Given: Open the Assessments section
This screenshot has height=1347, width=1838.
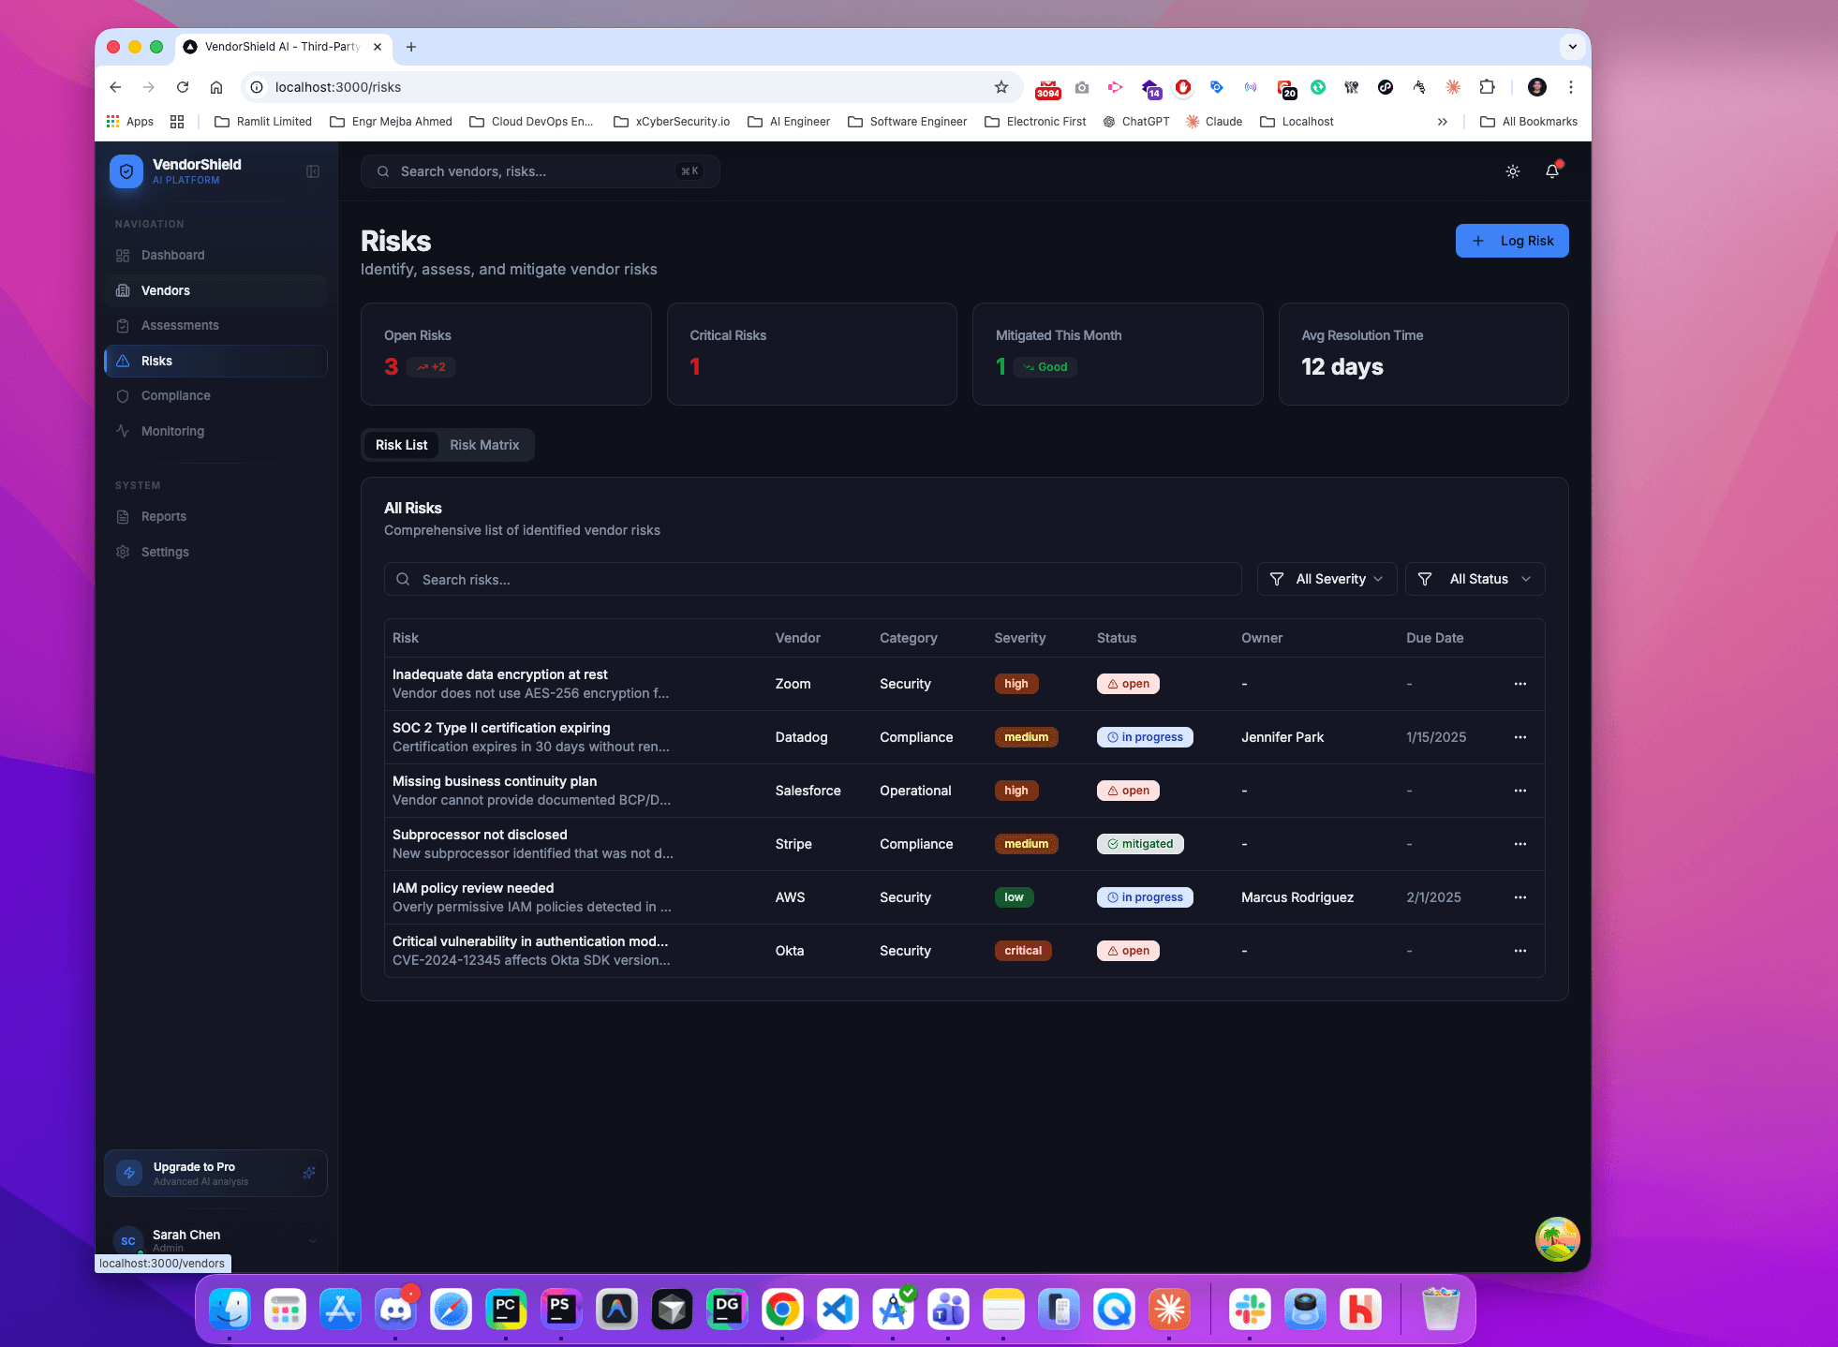Looking at the screenshot, I should click(180, 325).
